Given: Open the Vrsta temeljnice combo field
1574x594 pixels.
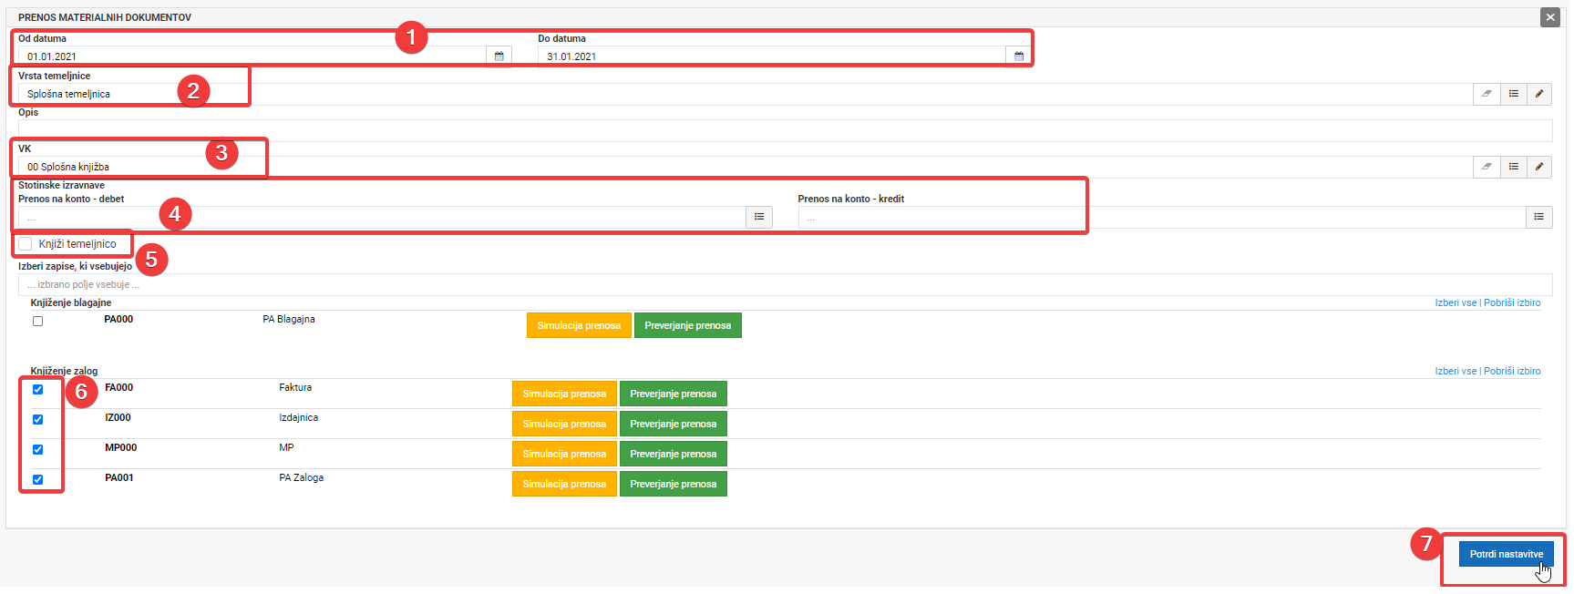Looking at the screenshot, I should [746, 94].
